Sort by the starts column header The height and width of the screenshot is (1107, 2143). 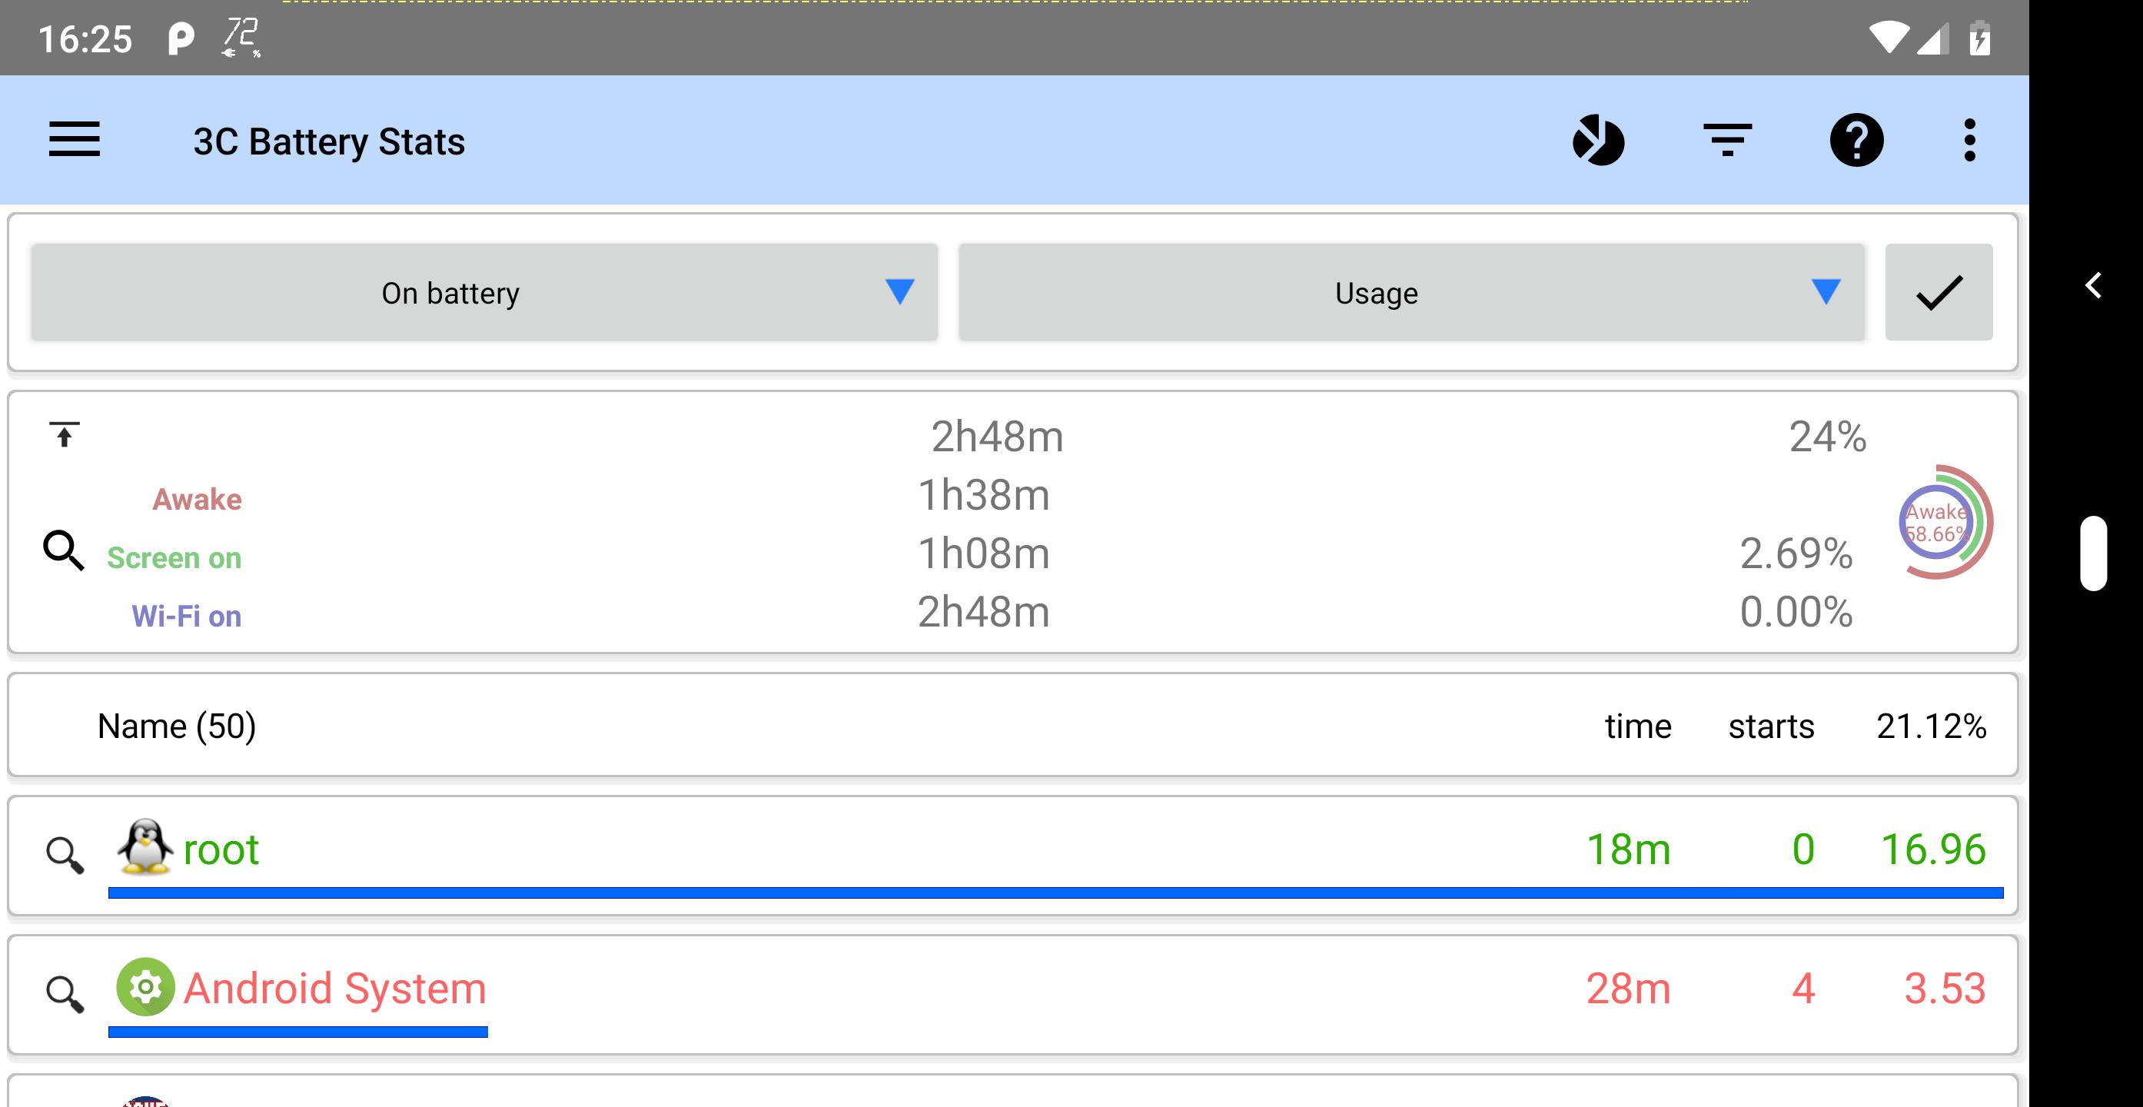pos(1771,726)
